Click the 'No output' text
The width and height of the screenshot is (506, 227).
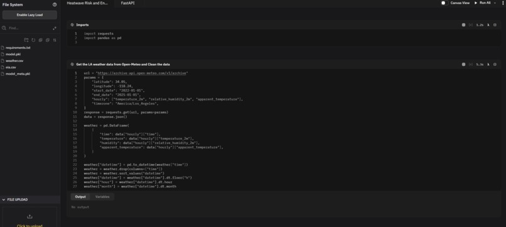coord(80,207)
